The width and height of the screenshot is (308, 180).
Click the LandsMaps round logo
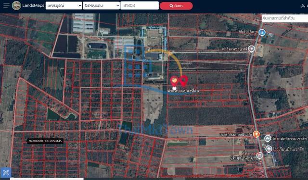[16, 5]
